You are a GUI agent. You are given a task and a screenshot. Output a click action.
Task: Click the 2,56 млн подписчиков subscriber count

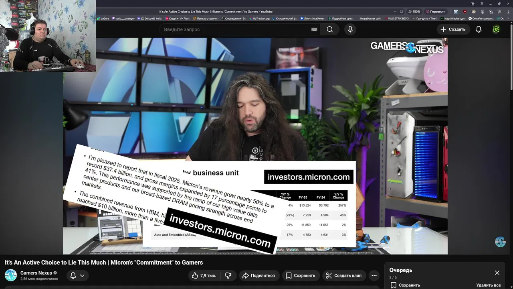pos(39,279)
